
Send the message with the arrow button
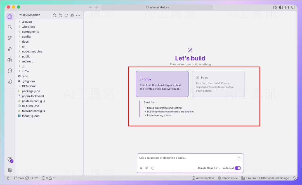[239, 158]
